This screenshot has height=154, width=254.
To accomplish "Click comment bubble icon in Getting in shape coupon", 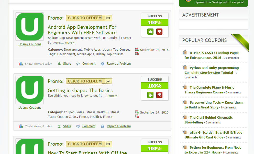I will (78, 127).
